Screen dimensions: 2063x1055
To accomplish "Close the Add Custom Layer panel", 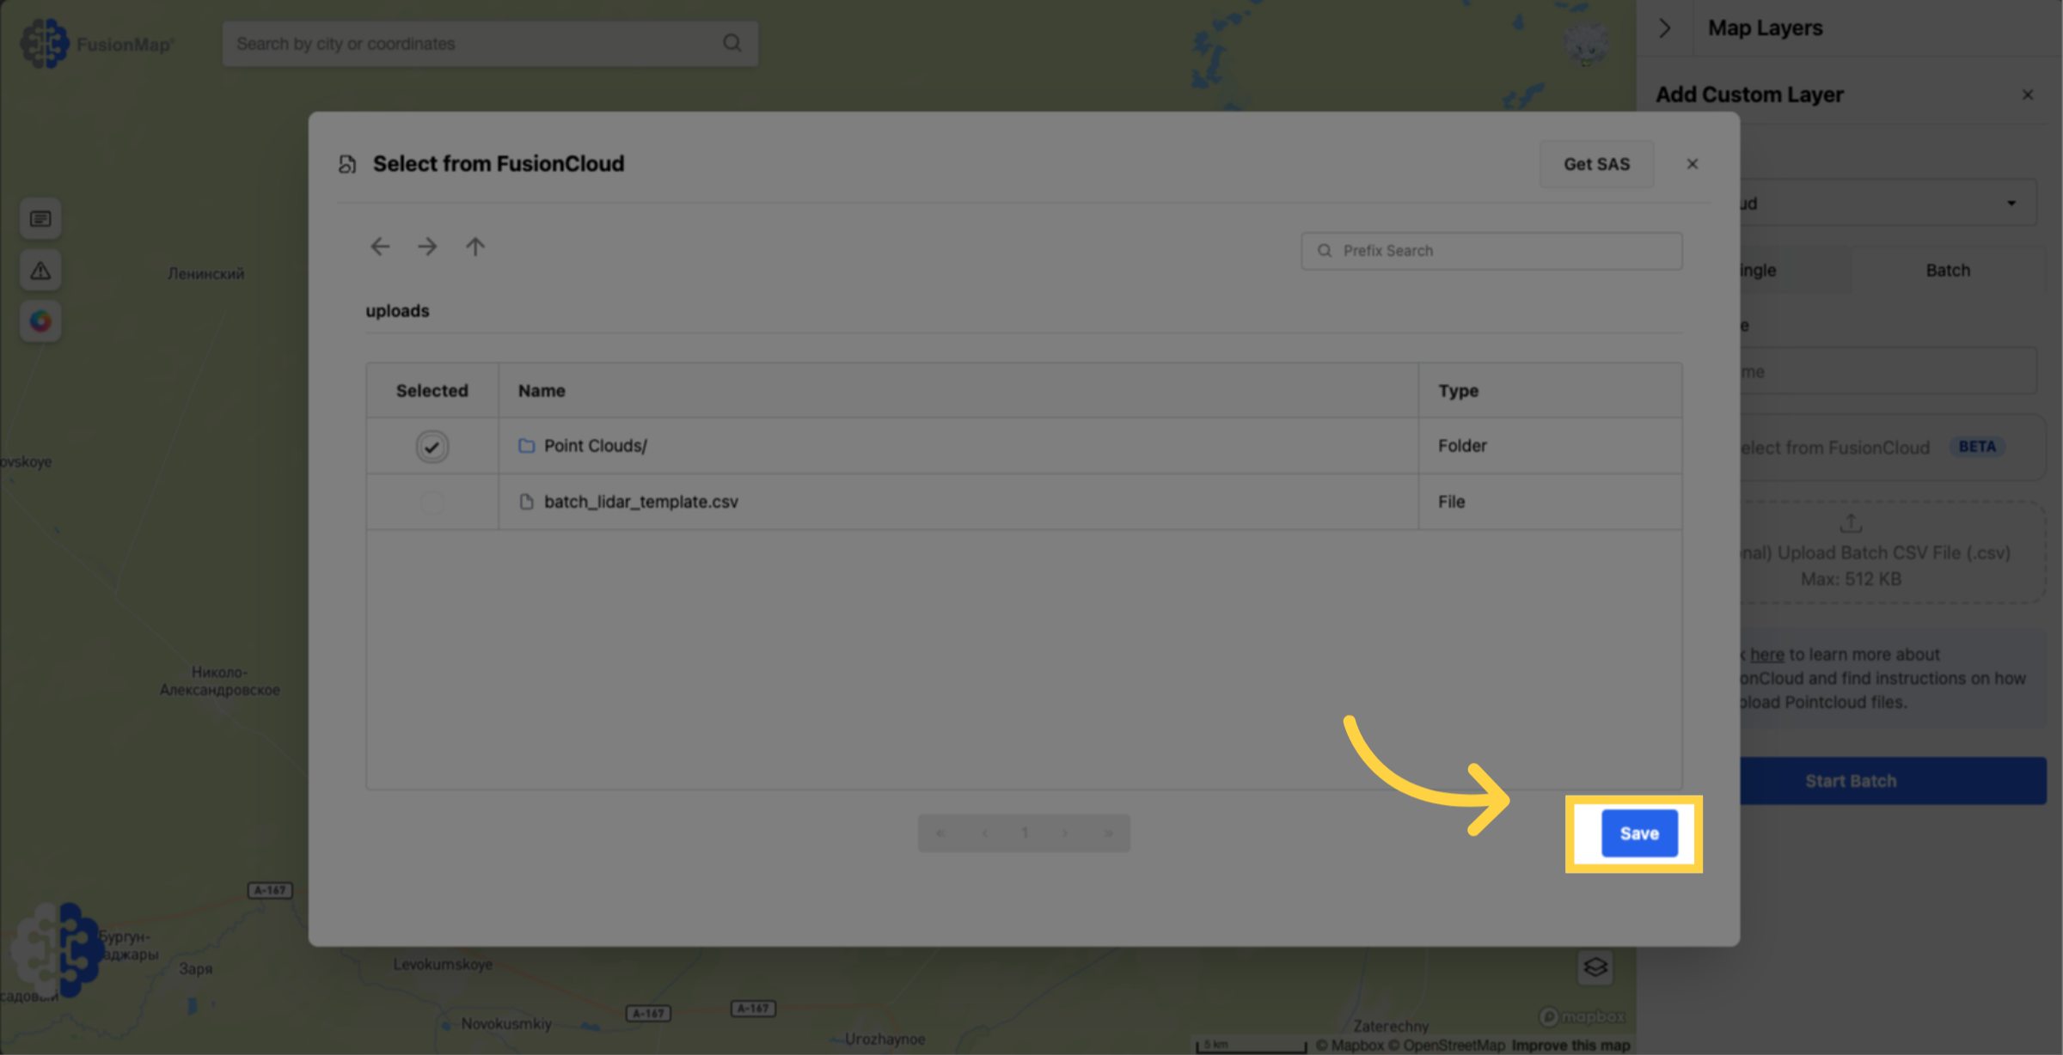I will [x=2028, y=95].
